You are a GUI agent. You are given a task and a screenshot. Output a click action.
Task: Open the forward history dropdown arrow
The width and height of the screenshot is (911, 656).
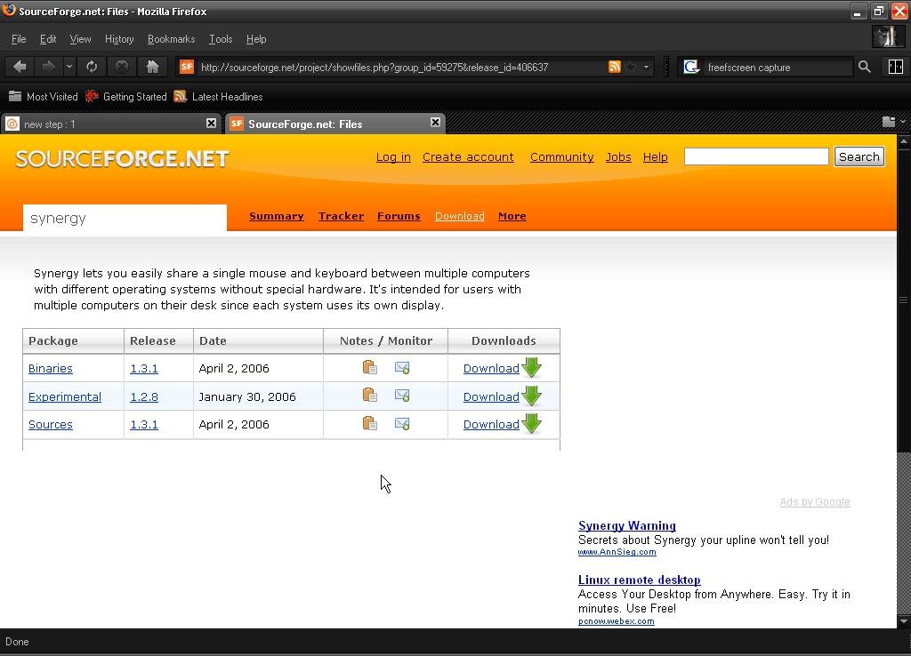tap(68, 67)
